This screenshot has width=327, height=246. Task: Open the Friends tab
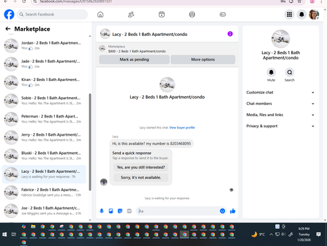tap(131, 14)
